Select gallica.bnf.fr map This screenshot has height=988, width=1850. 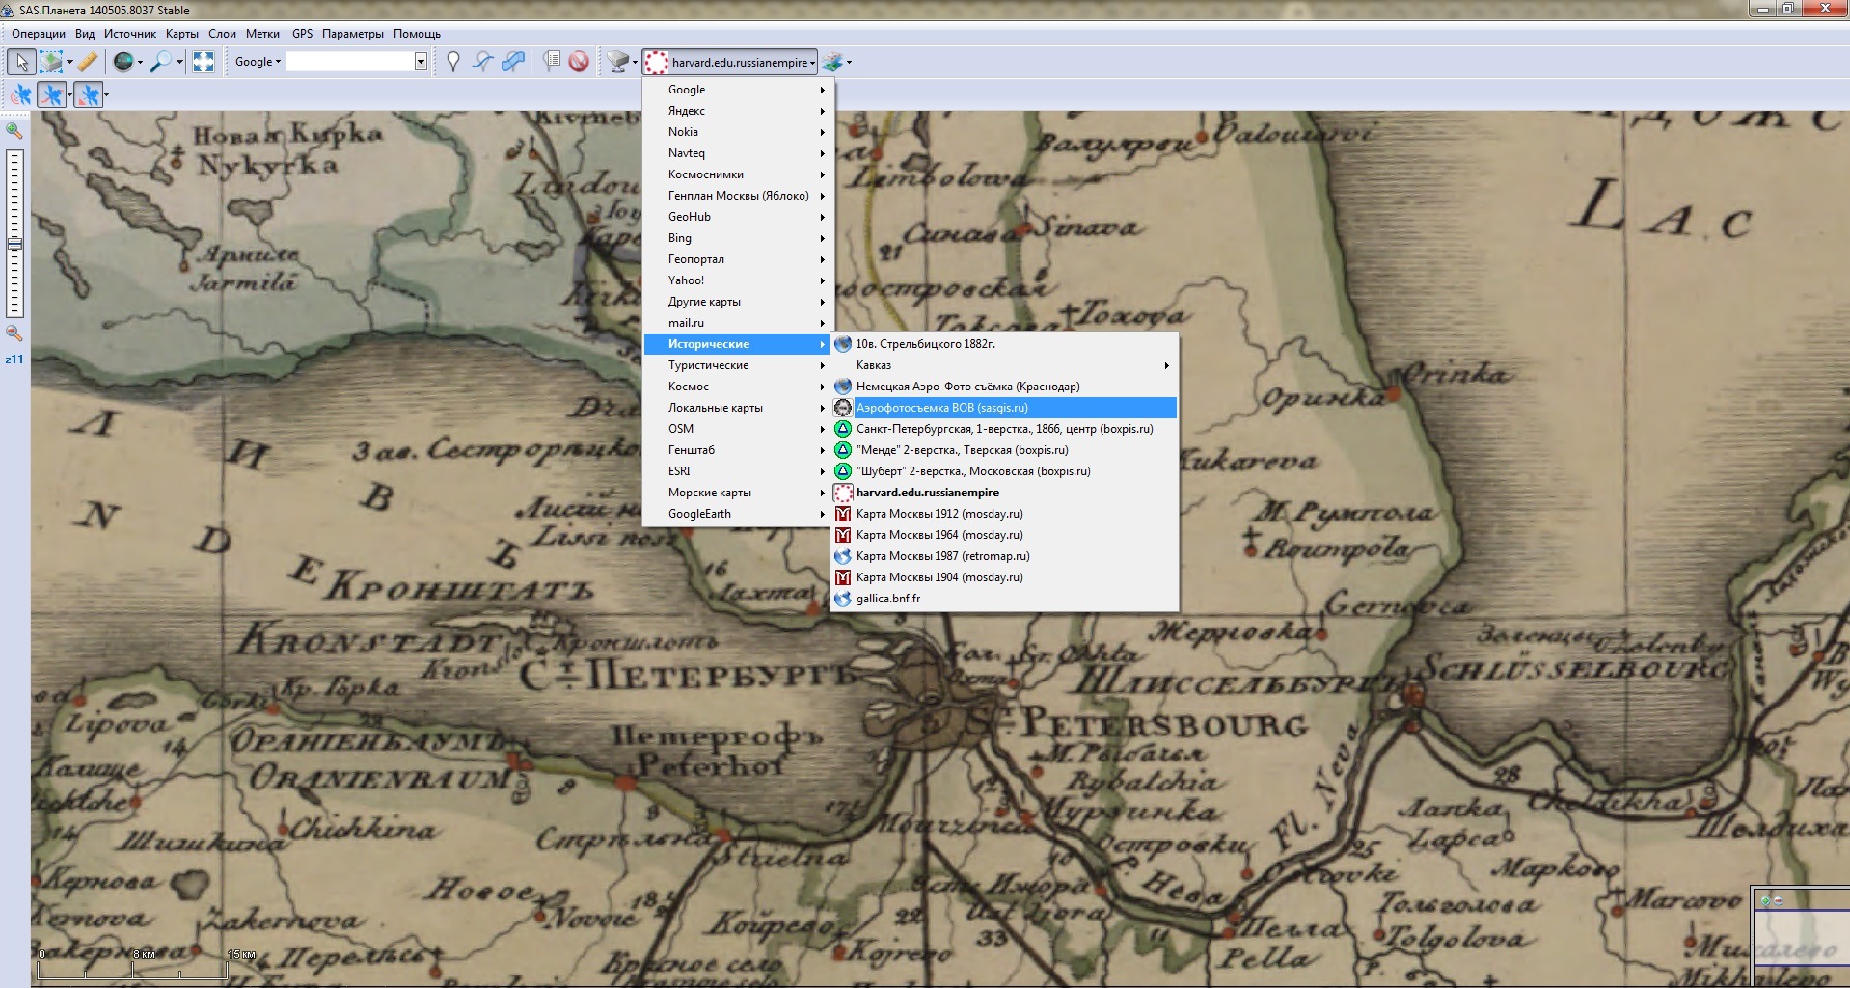1004,599
